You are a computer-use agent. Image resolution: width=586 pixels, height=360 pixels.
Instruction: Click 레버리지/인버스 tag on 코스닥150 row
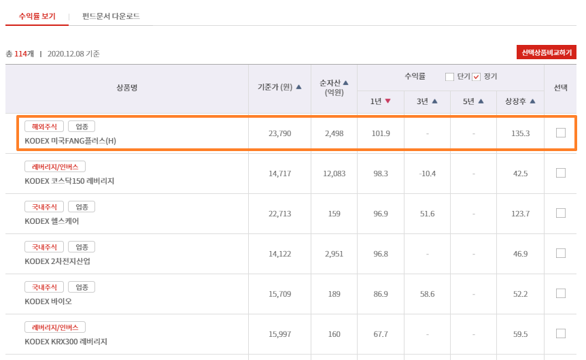click(x=55, y=167)
